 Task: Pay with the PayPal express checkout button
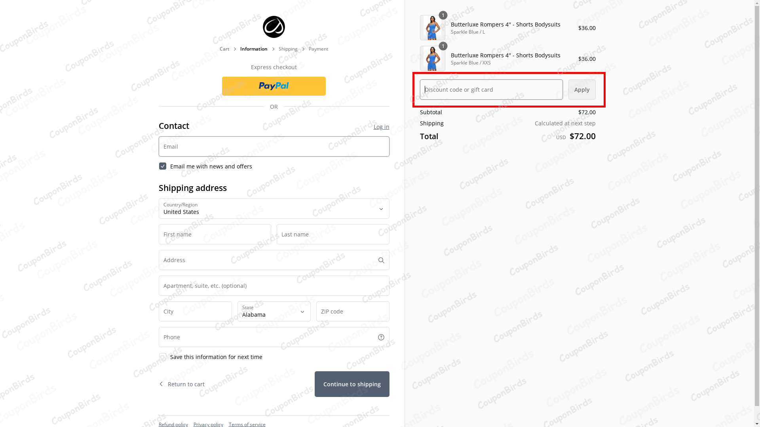274,86
